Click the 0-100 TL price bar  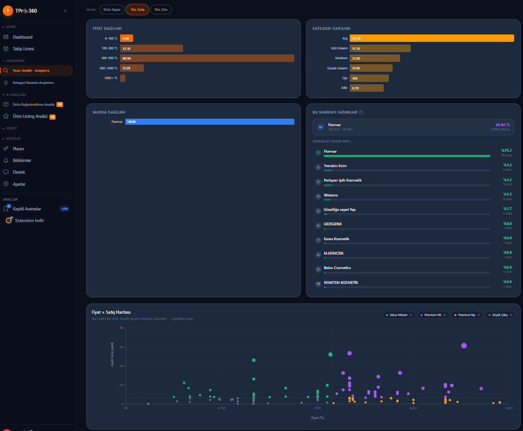[x=126, y=38]
